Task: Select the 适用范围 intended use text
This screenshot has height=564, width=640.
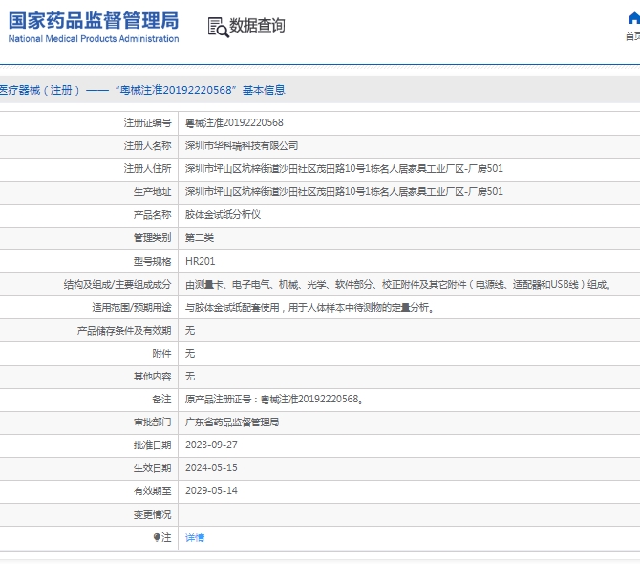Action: (x=309, y=307)
